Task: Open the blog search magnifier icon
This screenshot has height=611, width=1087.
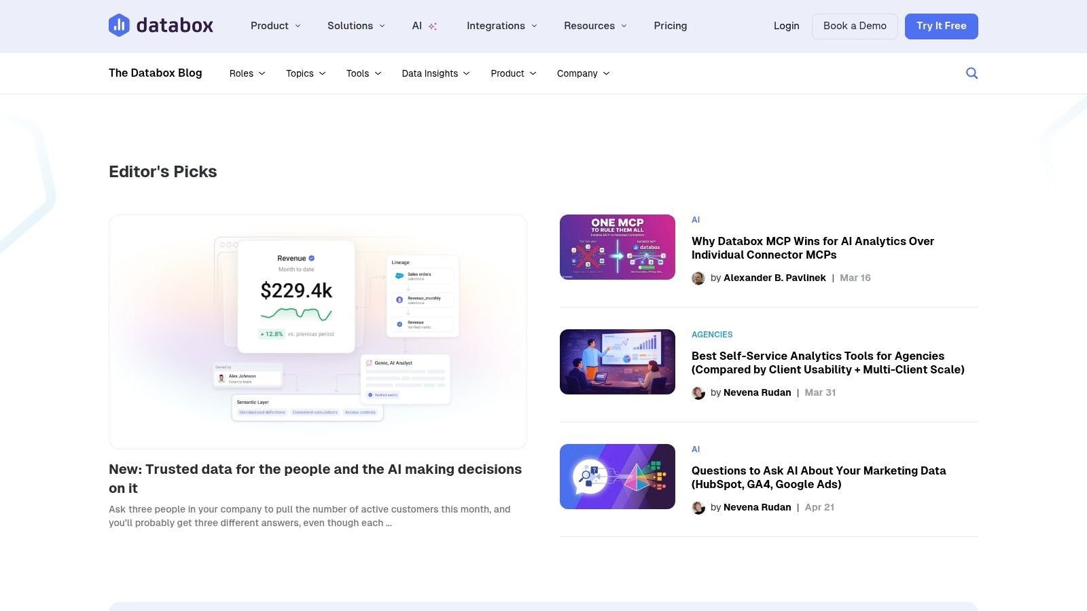Action: [x=972, y=73]
